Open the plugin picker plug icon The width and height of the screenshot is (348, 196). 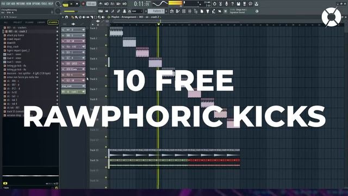pyautogui.click(x=208, y=11)
